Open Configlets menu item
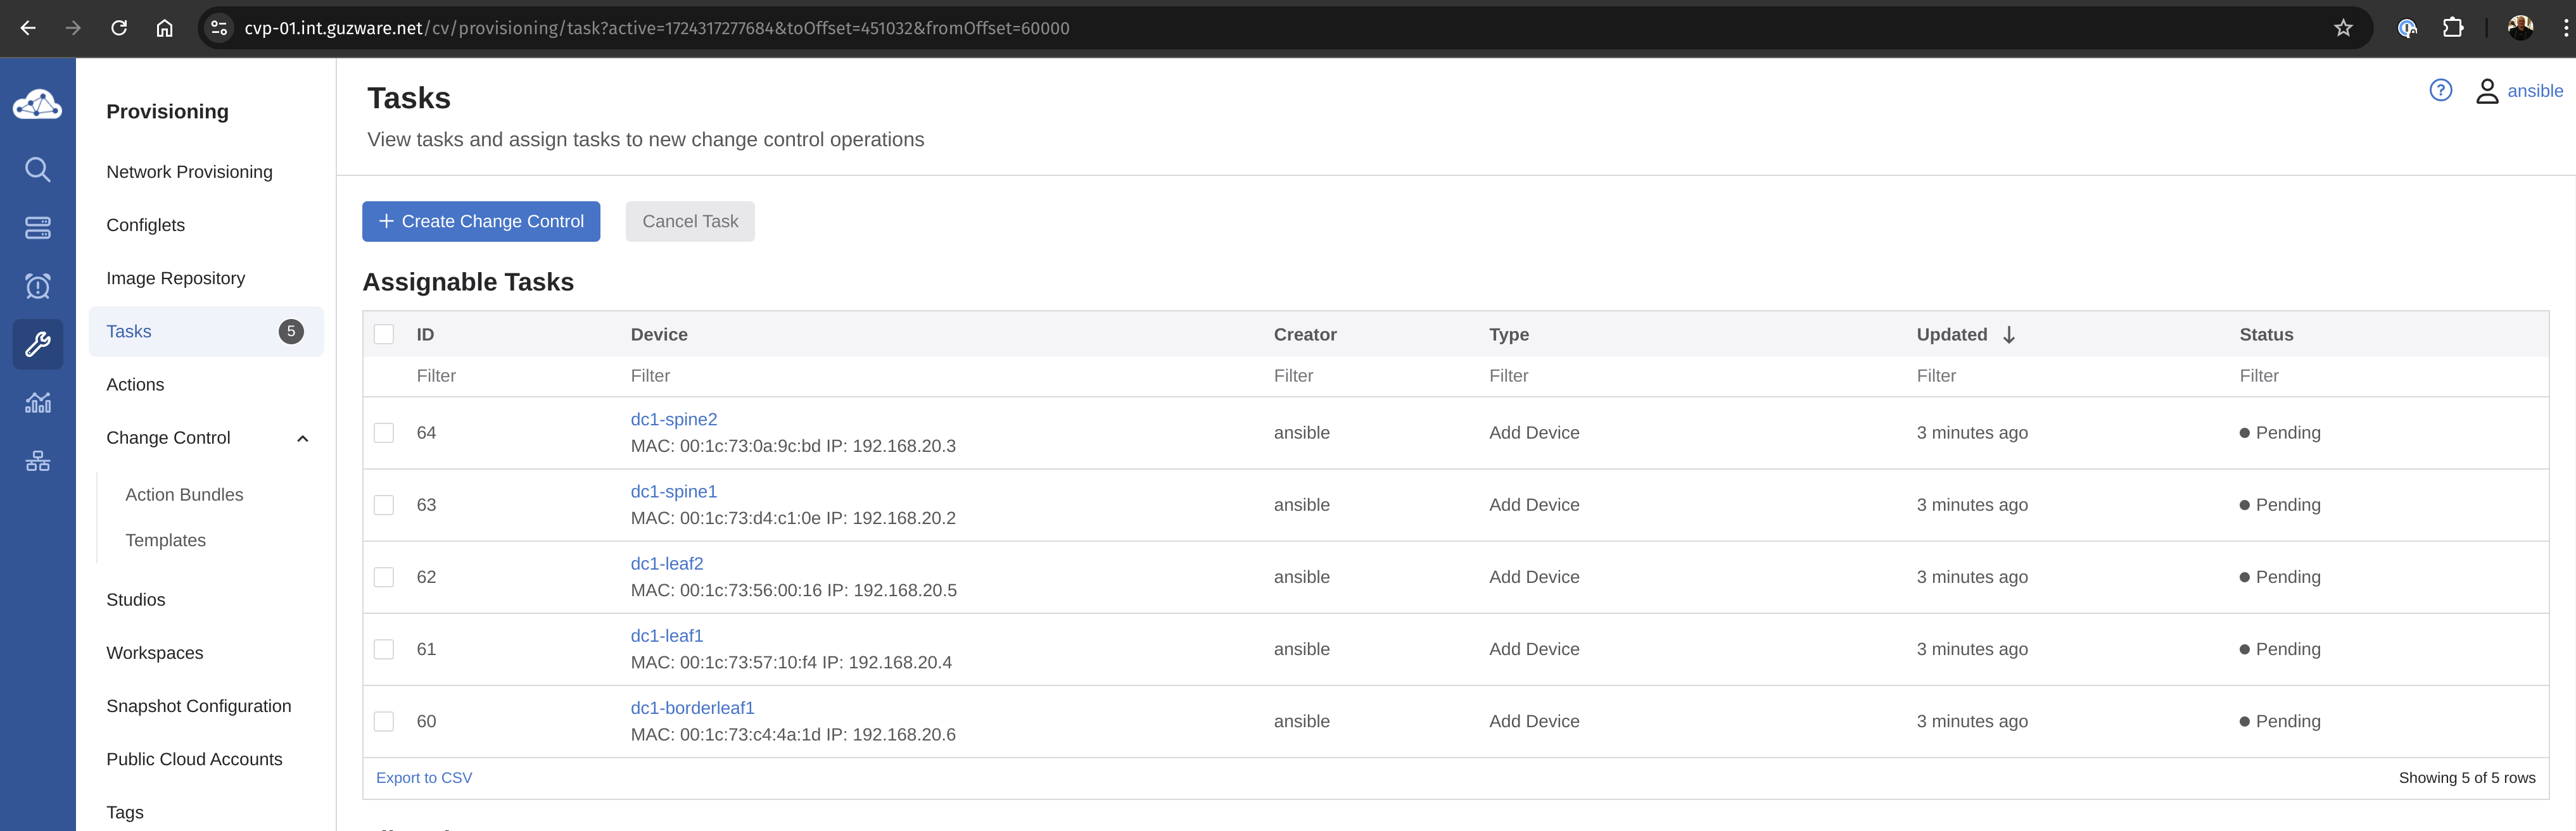The image size is (2576, 831). coord(145,225)
